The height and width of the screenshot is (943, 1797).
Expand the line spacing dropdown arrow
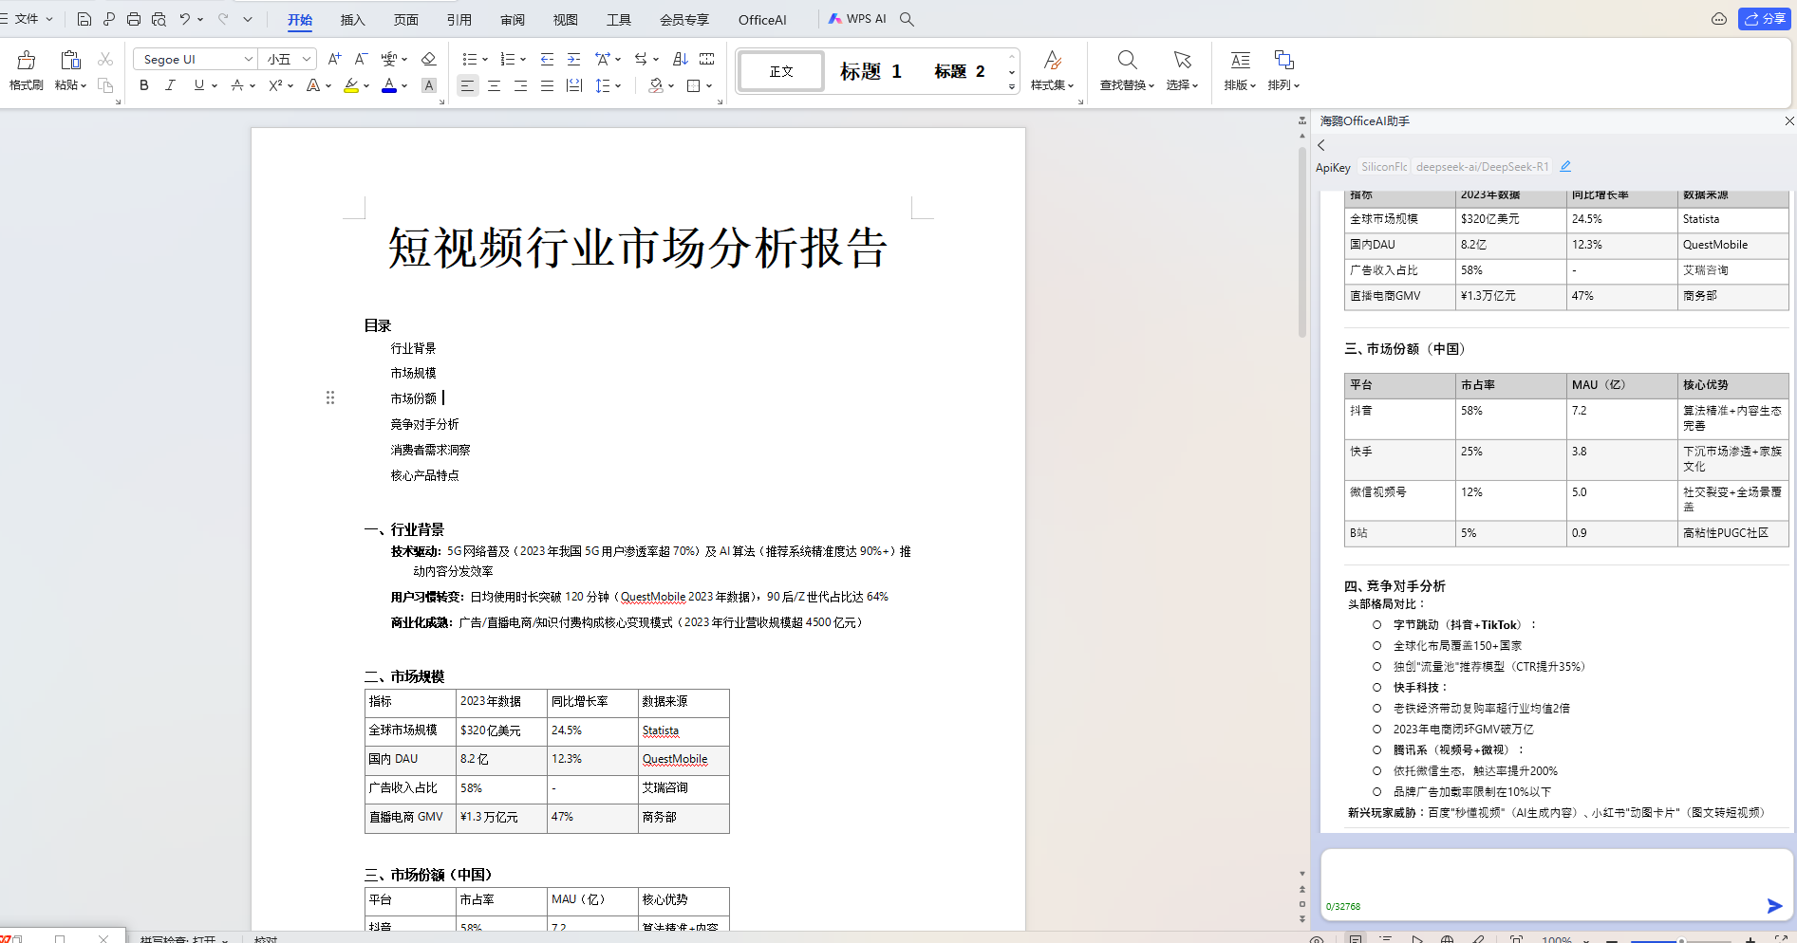coord(618,85)
